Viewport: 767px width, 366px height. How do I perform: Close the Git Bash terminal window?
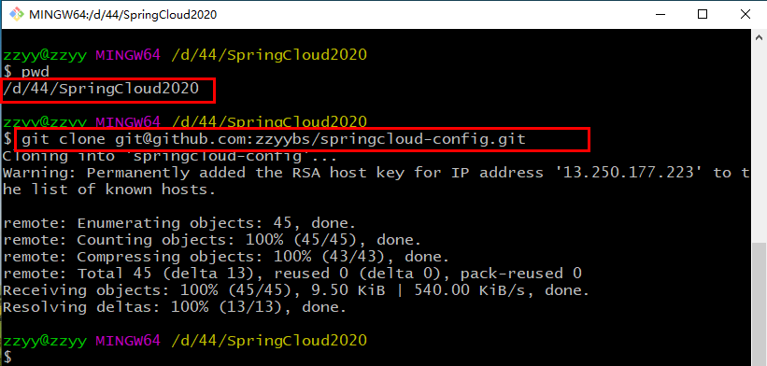[x=745, y=14]
